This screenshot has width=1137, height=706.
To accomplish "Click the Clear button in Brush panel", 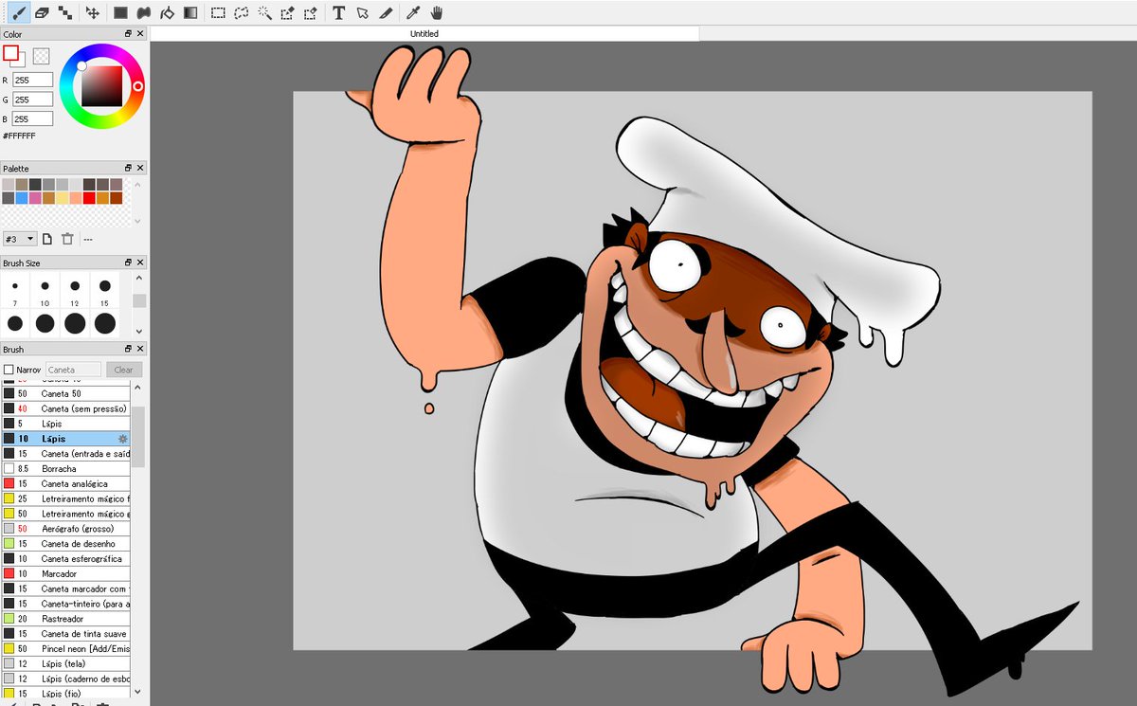I will pos(124,370).
